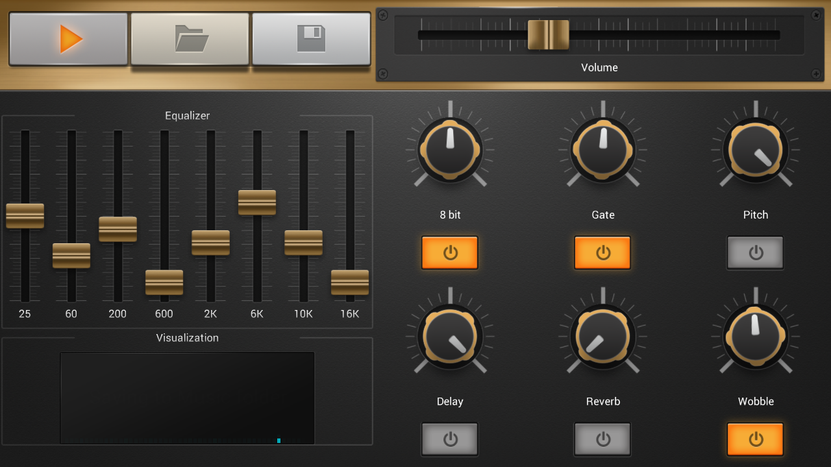Click the Wobble rotary knob
The image size is (831, 467).
tap(755, 337)
